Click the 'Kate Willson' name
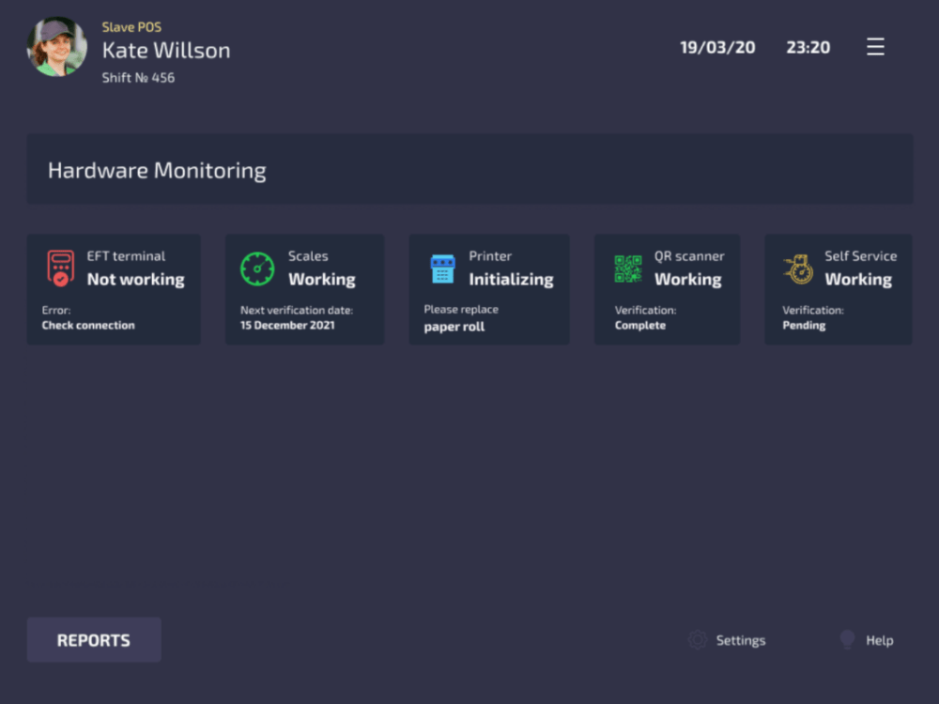The image size is (939, 704). tap(166, 51)
